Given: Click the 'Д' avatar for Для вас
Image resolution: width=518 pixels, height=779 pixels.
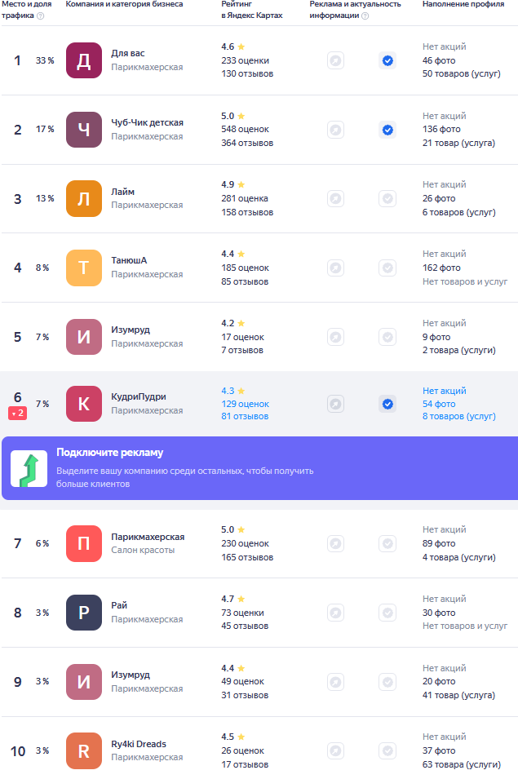Looking at the screenshot, I should (83, 60).
